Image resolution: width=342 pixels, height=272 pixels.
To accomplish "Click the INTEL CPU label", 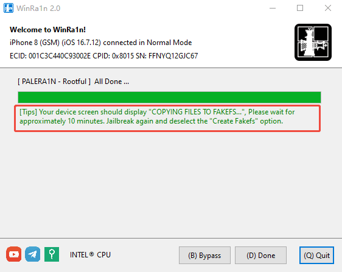I will click(x=90, y=255).
